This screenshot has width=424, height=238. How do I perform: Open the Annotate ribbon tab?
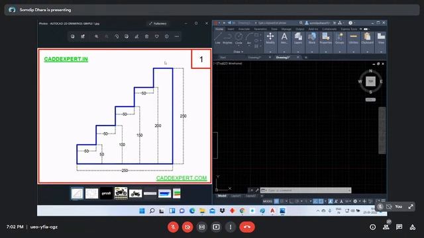pyautogui.click(x=244, y=29)
